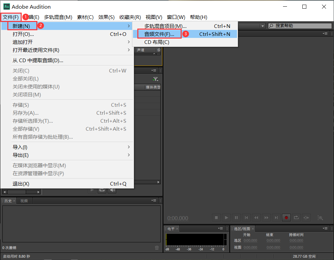Close the 电平 panel tab

177,228
